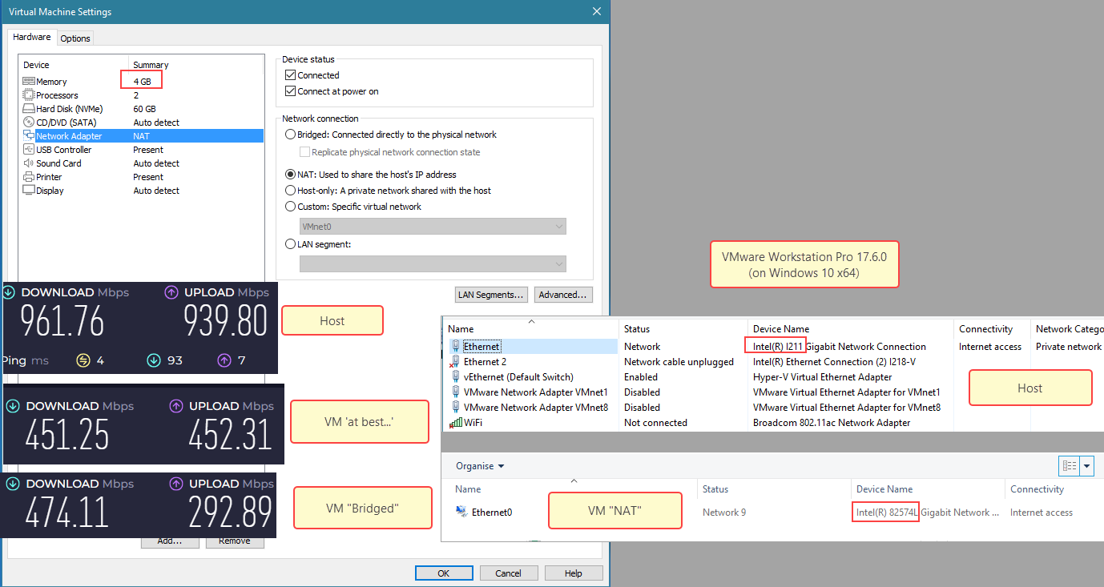The image size is (1104, 587).
Task: Click Broadcom 802.11ac Network Adapter text
Action: pyautogui.click(x=832, y=423)
